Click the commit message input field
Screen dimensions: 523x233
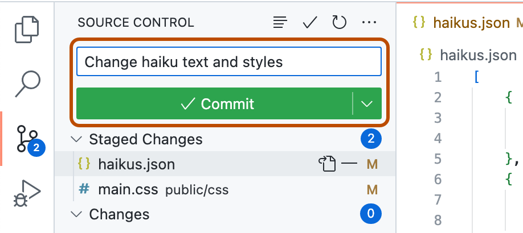228,61
